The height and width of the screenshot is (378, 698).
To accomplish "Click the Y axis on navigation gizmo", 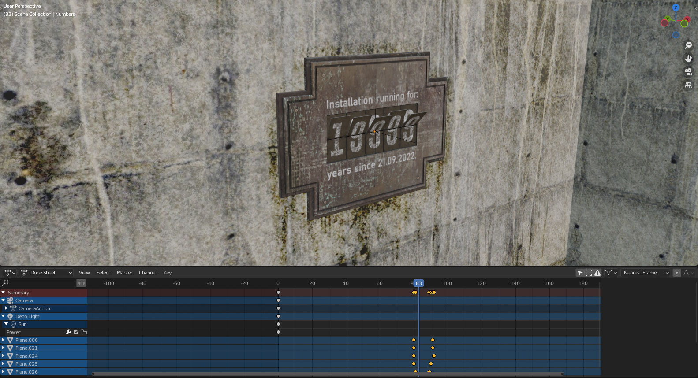I will coord(668,19).
